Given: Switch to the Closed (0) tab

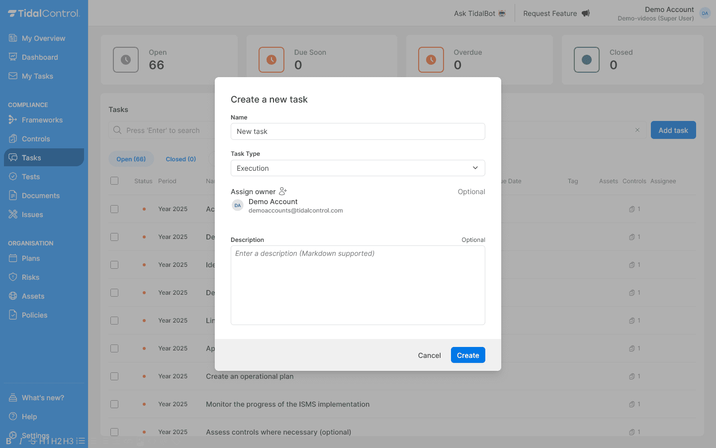Looking at the screenshot, I should (x=180, y=159).
